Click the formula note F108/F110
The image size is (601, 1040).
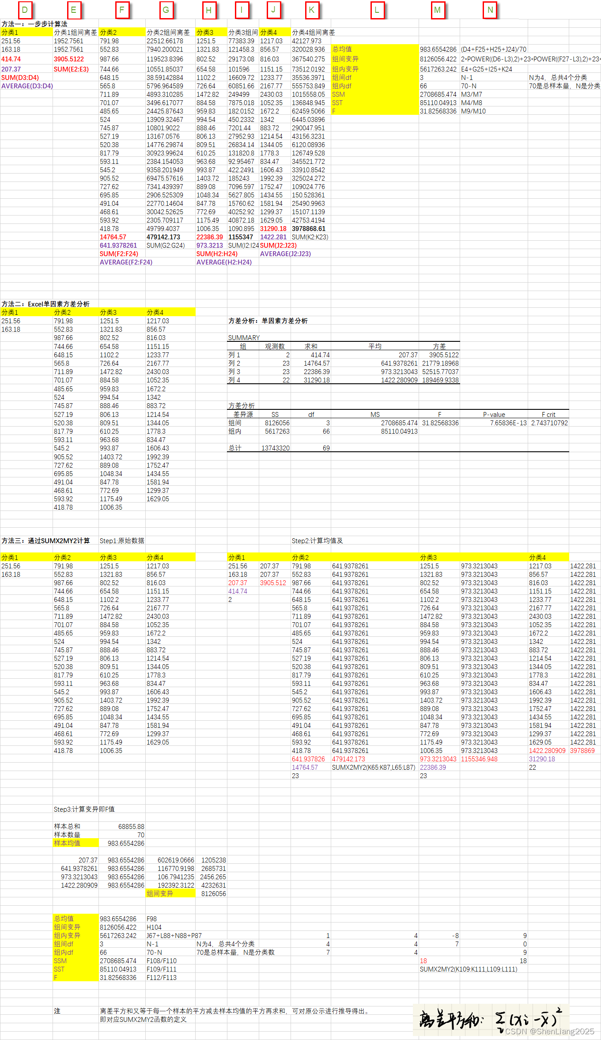(162, 961)
